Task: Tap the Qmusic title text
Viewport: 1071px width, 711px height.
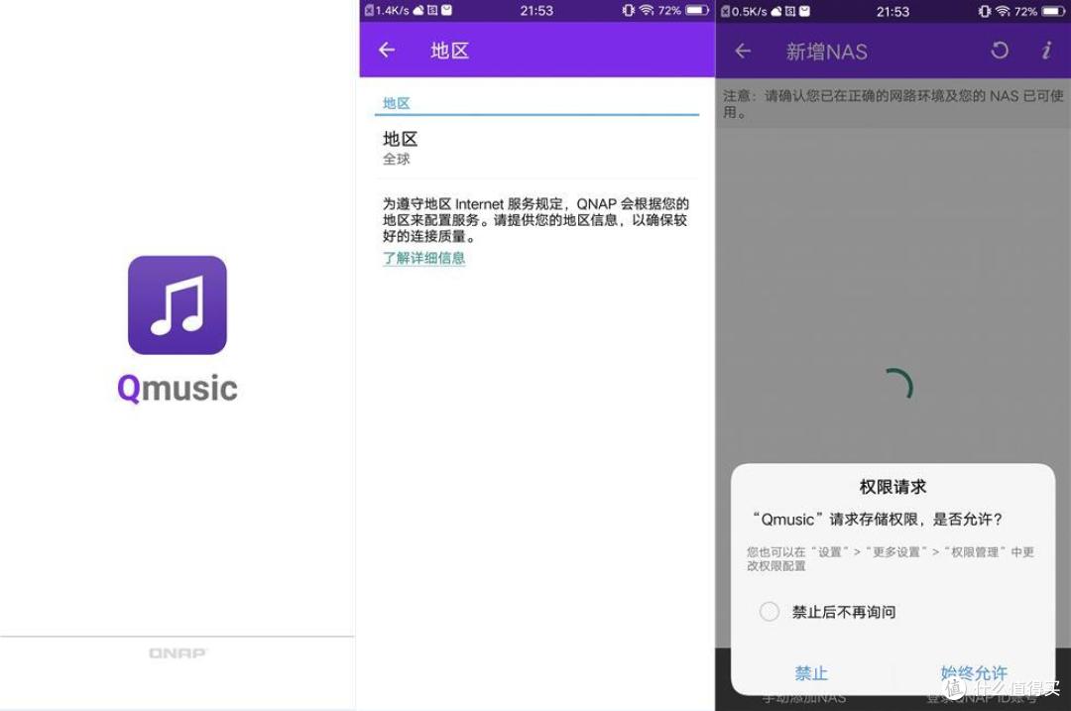Action: (x=177, y=388)
